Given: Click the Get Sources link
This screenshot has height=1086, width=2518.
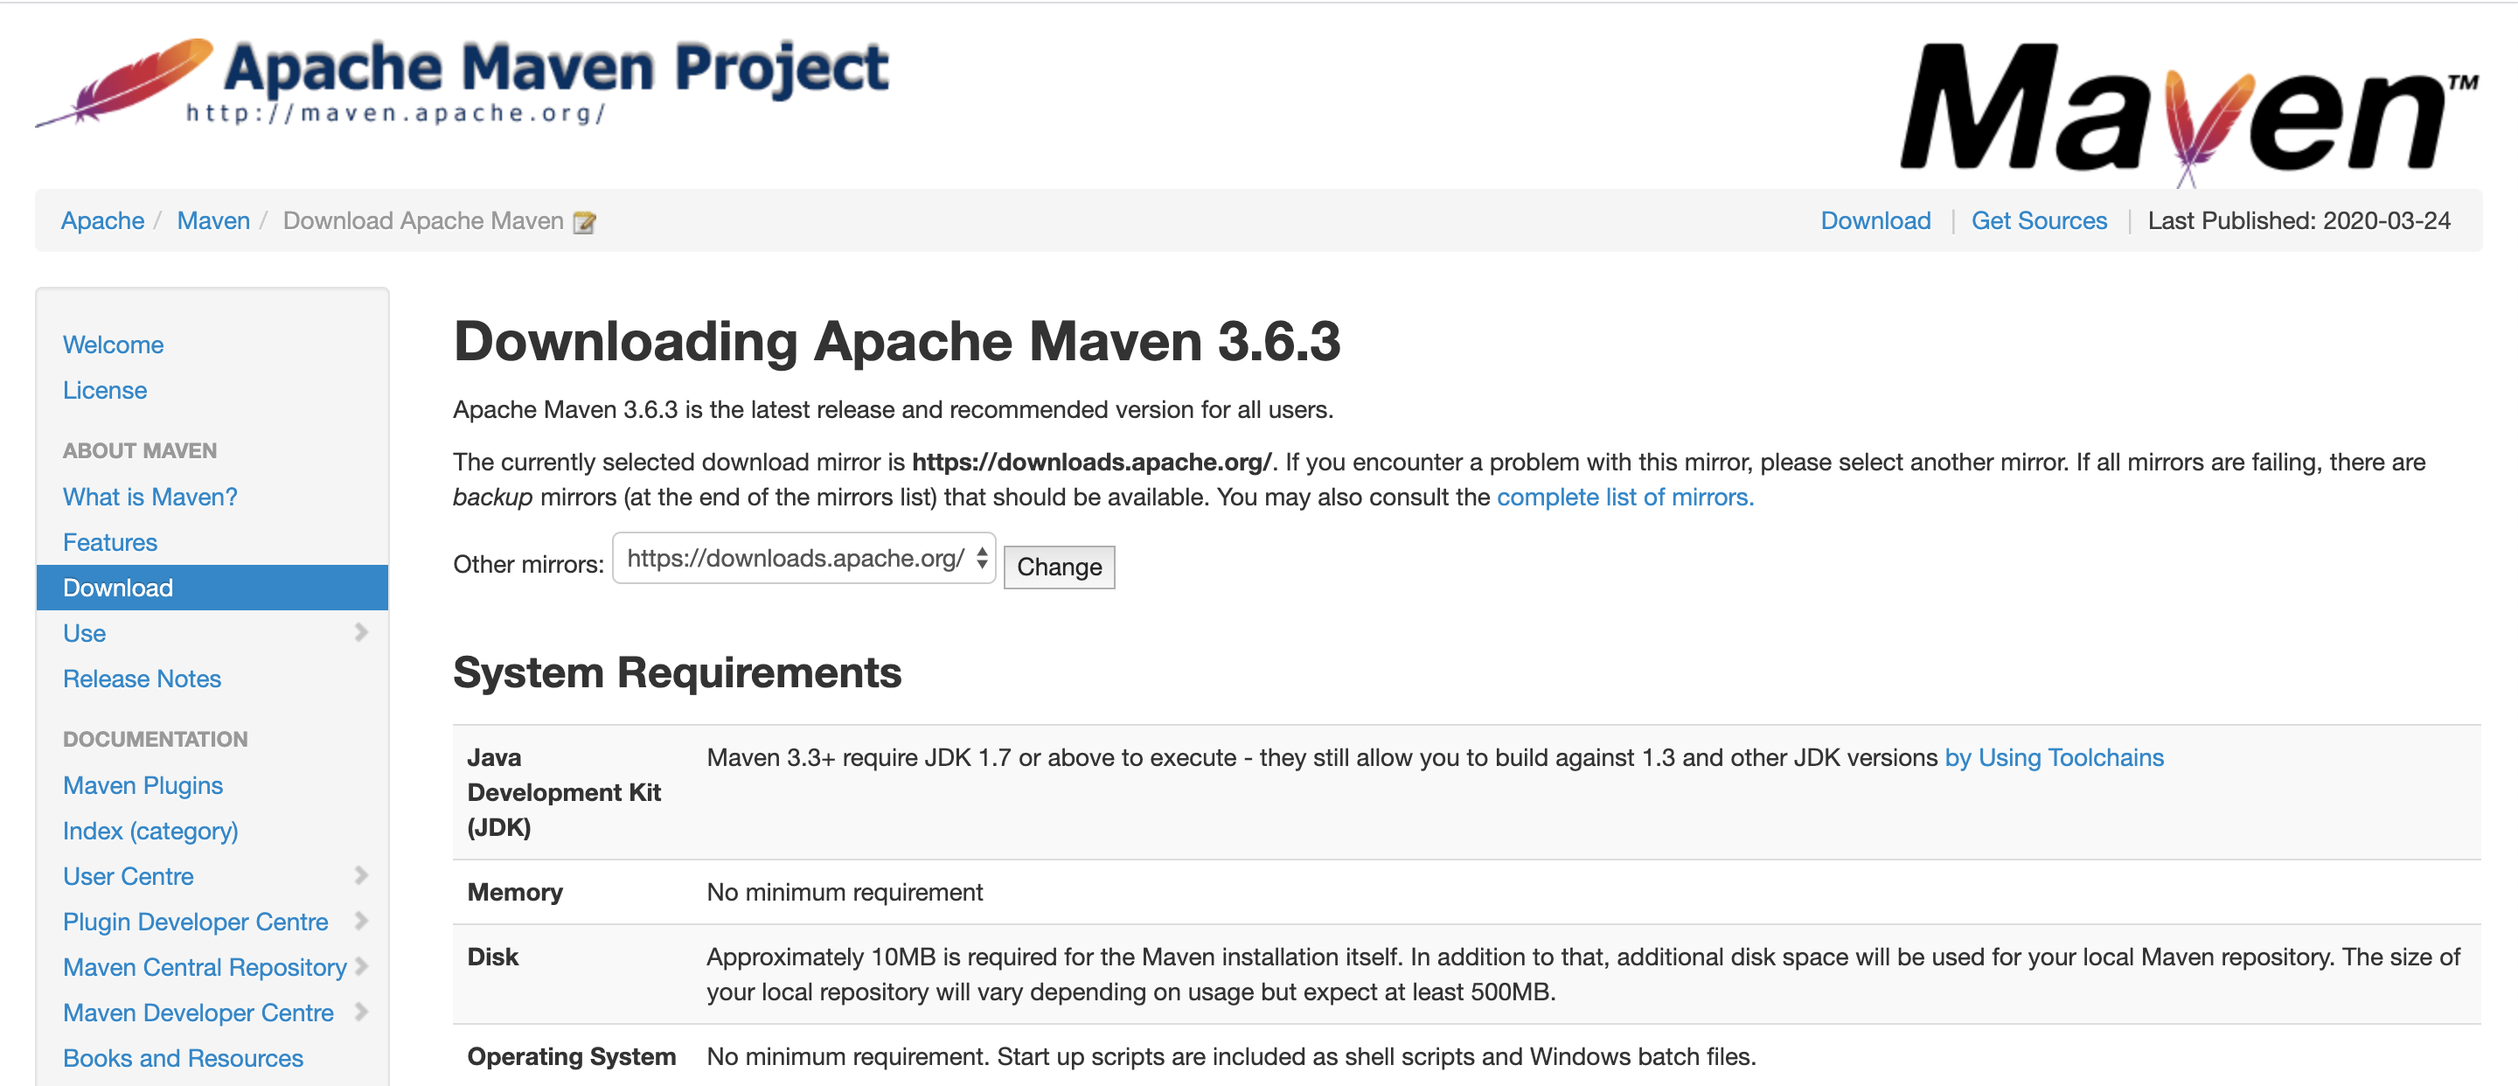Looking at the screenshot, I should (2039, 220).
